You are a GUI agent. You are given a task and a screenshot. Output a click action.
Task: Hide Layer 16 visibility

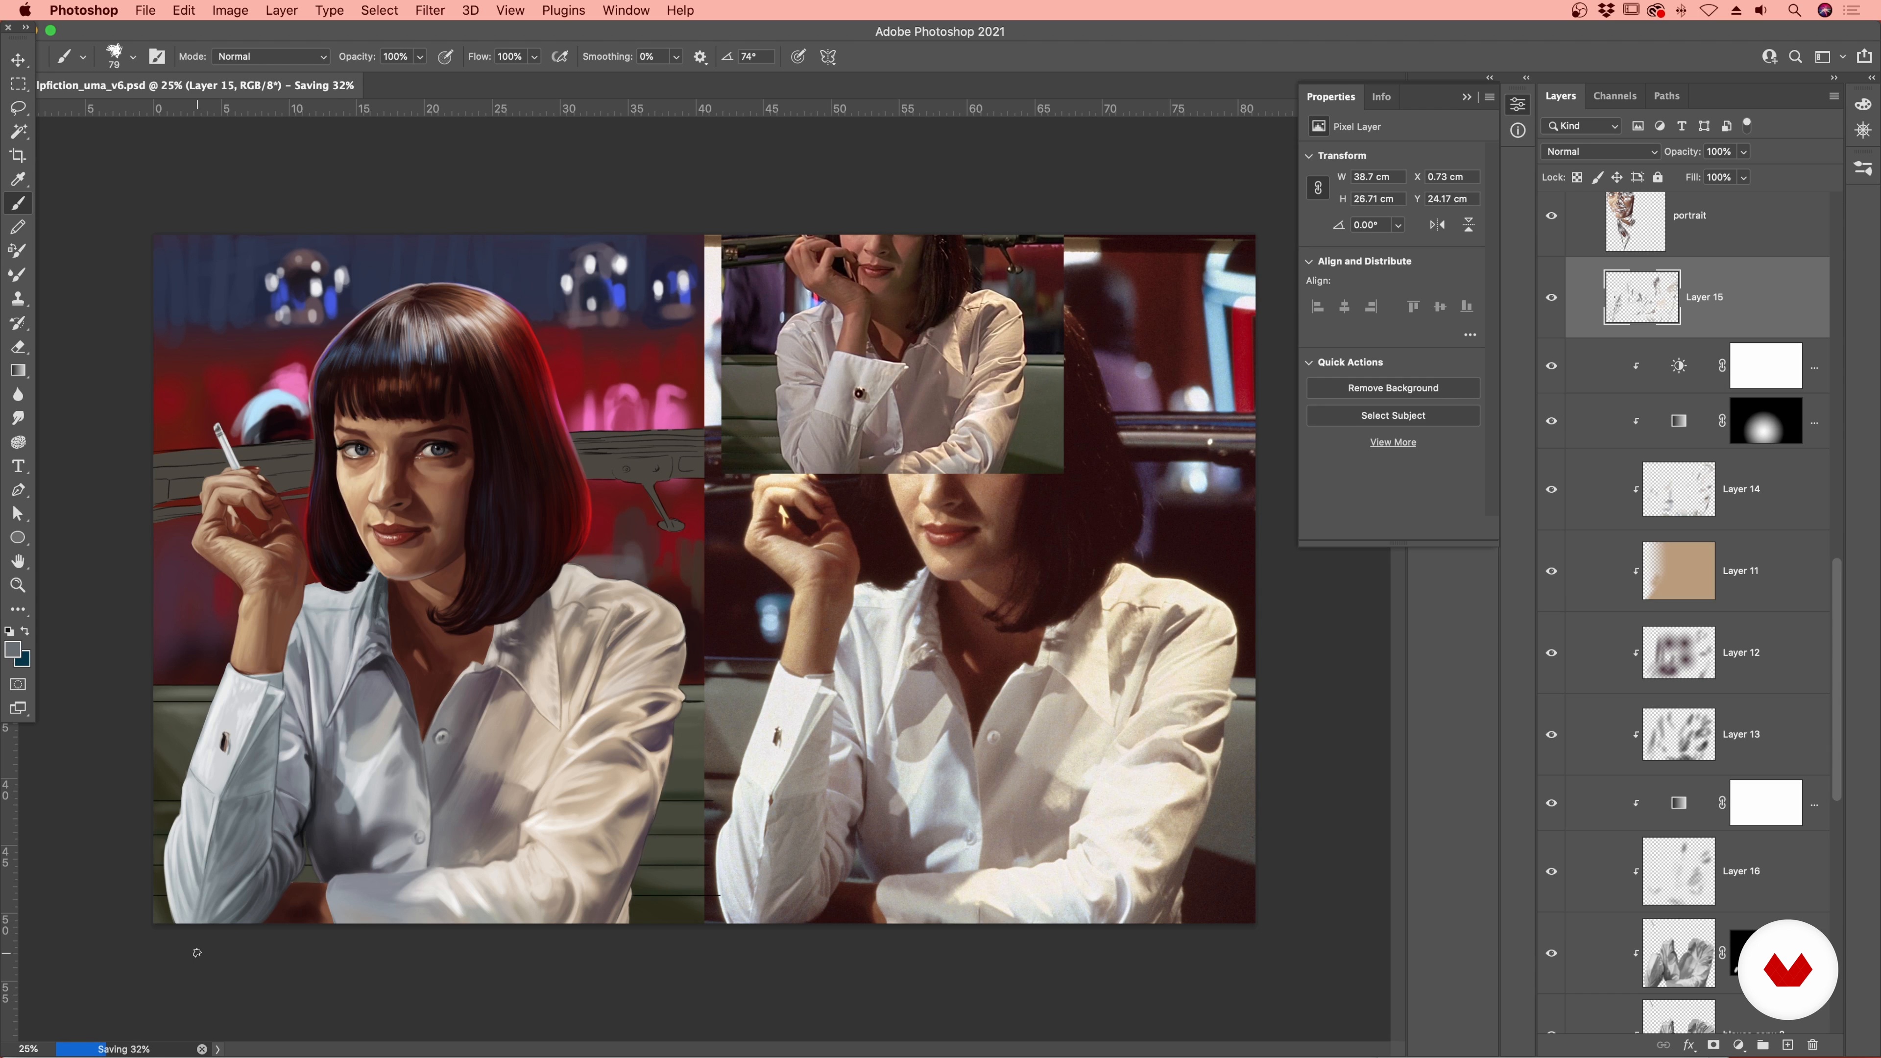tap(1552, 871)
